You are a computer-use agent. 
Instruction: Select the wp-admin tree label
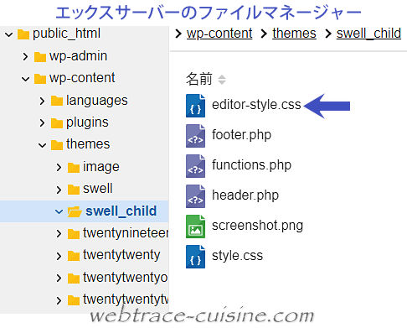point(78,56)
